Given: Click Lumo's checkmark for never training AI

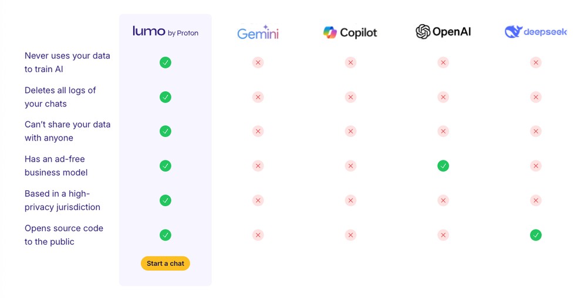Looking at the screenshot, I should click(x=166, y=63).
